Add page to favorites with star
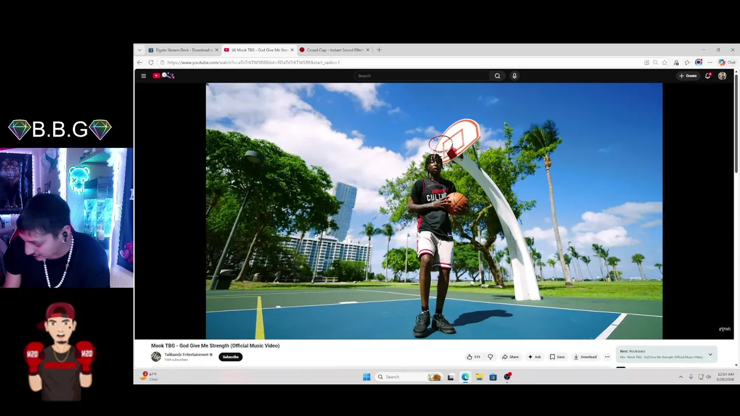This screenshot has height=416, width=740. (664, 62)
